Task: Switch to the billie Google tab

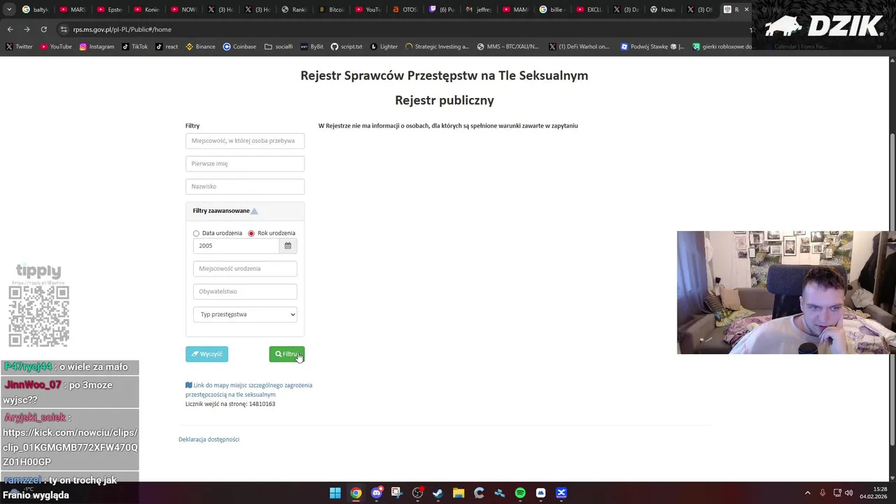Action: point(553,10)
